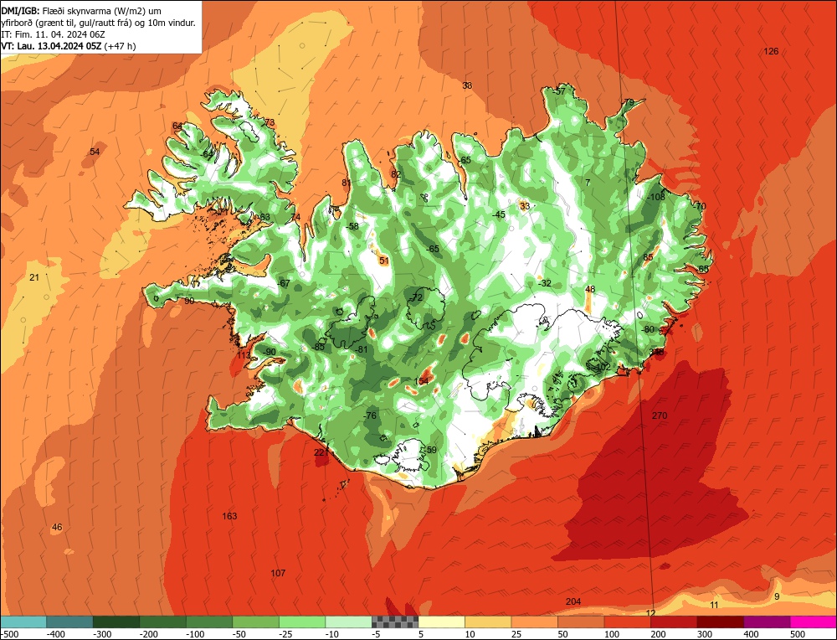The height and width of the screenshot is (640, 837).
Task: Click the value 85 in east Iceland
Action: 648,257
